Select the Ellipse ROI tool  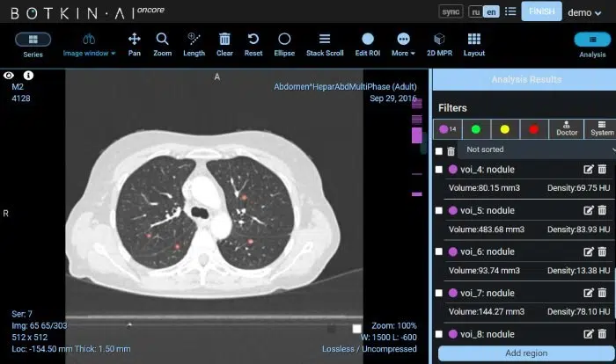click(284, 45)
